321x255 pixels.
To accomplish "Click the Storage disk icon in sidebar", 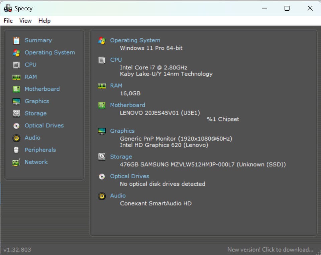I will 16,113.
